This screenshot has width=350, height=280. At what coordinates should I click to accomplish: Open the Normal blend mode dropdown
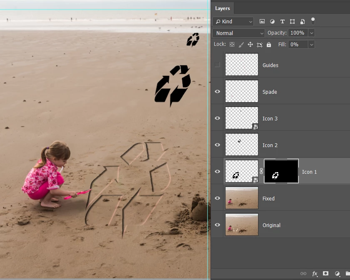[x=238, y=33]
